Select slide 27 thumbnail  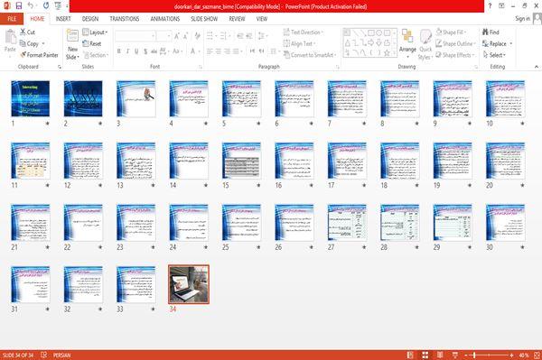pos(347,222)
